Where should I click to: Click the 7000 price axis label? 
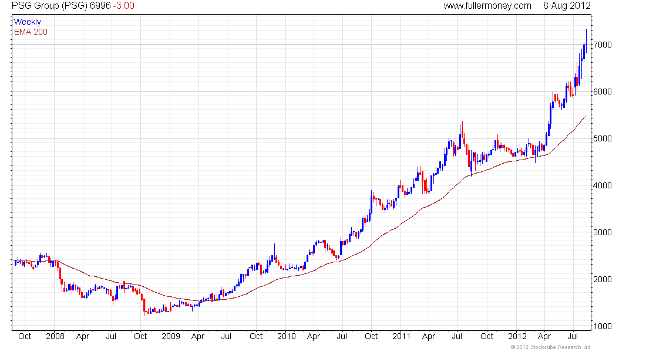coord(603,45)
